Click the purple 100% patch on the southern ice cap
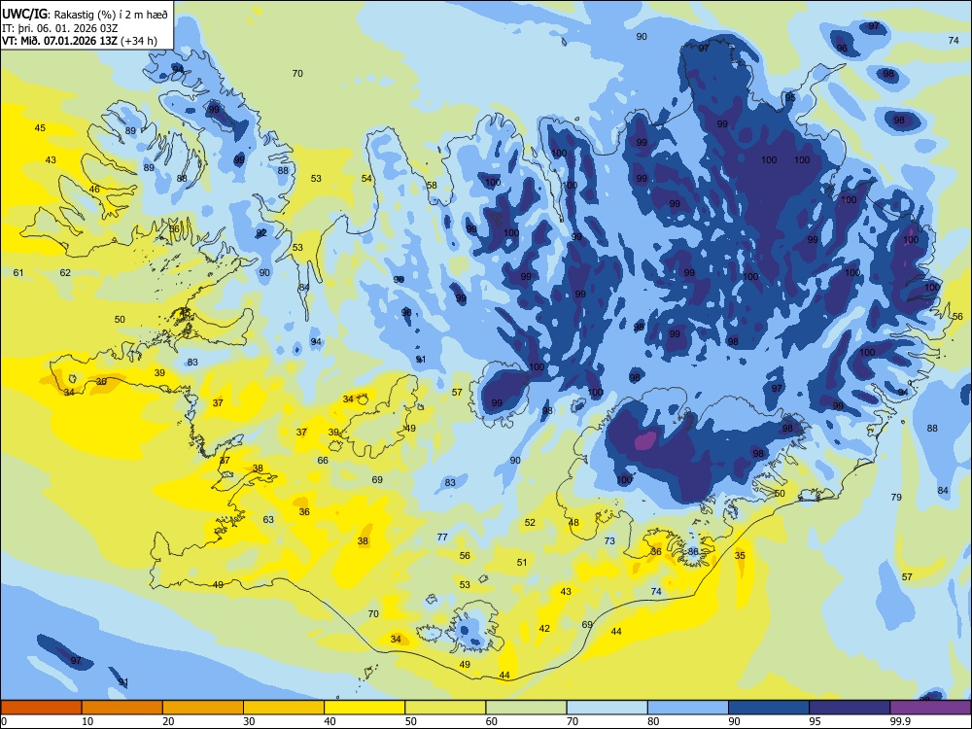Image resolution: width=972 pixels, height=729 pixels. [x=644, y=440]
